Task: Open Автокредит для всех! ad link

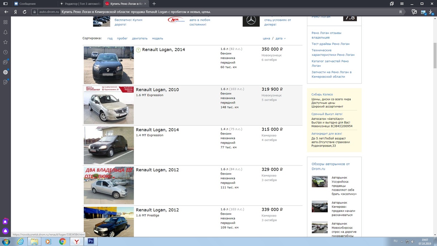Action: click(327, 134)
